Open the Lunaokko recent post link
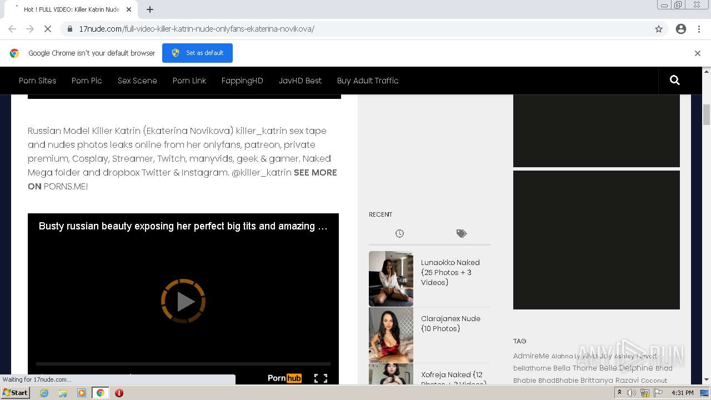The width and height of the screenshot is (711, 400). (x=450, y=272)
